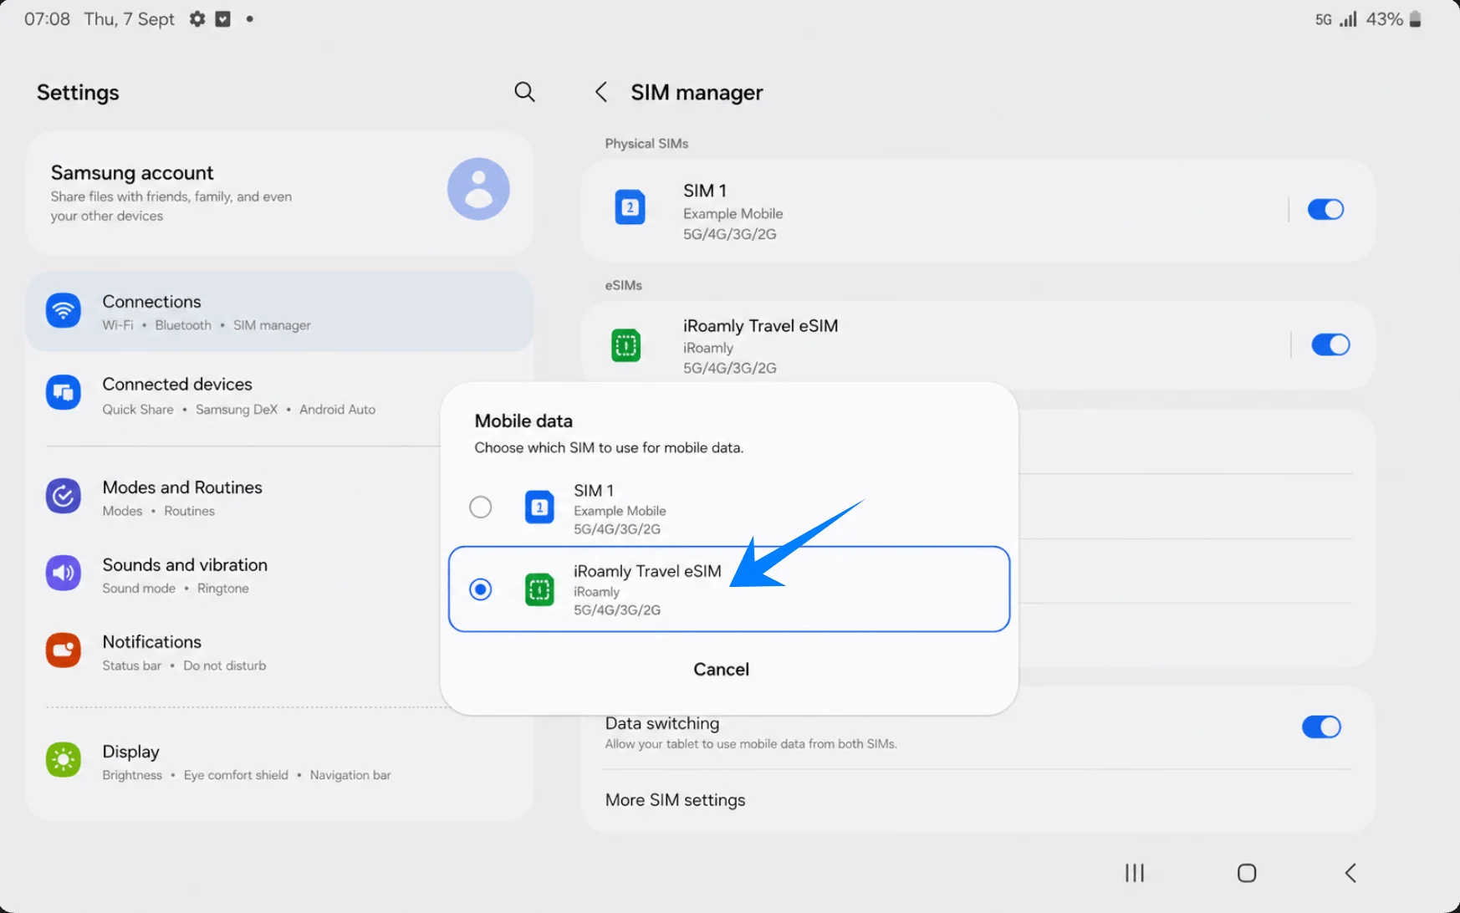The width and height of the screenshot is (1460, 913).
Task: Tap the blue SIM 1 icon in Mobile data dialog
Action: pyautogui.click(x=539, y=508)
